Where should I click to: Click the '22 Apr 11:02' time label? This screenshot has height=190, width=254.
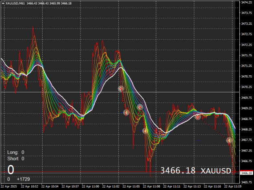click(111, 186)
